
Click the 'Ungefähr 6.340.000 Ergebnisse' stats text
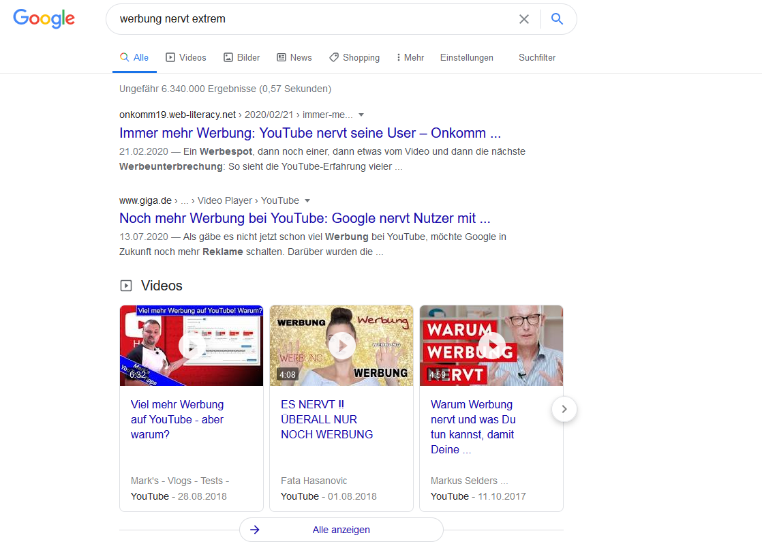pyautogui.click(x=225, y=89)
